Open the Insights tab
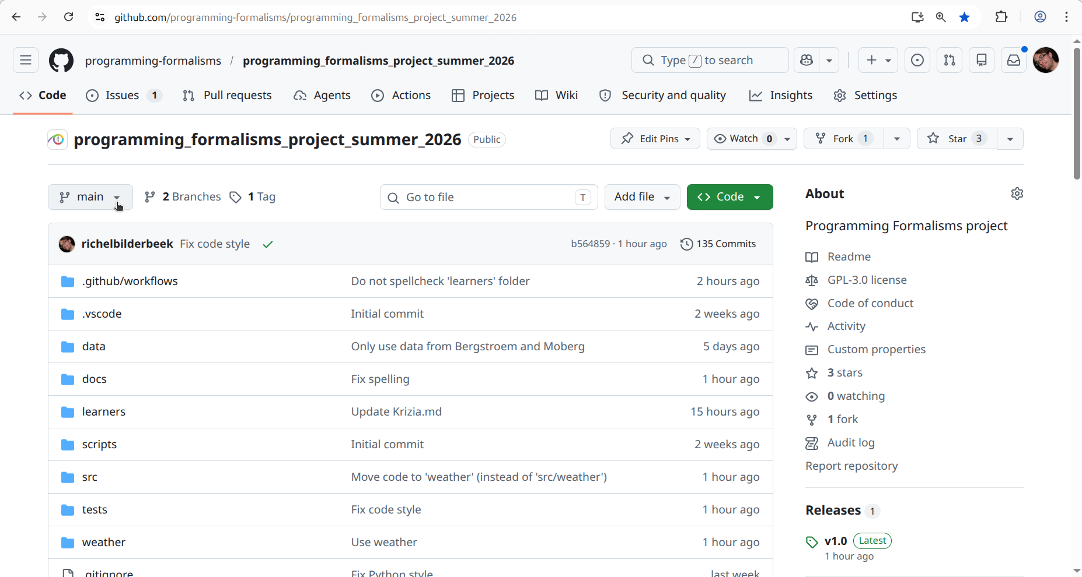The width and height of the screenshot is (1082, 577). pos(781,96)
